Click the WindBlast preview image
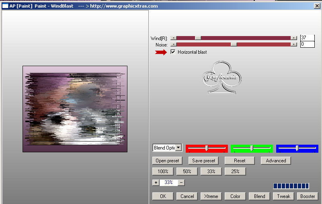Image resolution: width=322 pixels, height=204 pixels. [75, 109]
